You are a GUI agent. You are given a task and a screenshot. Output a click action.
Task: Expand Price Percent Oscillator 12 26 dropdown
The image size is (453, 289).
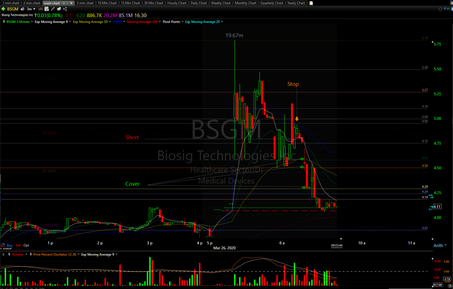(79, 254)
